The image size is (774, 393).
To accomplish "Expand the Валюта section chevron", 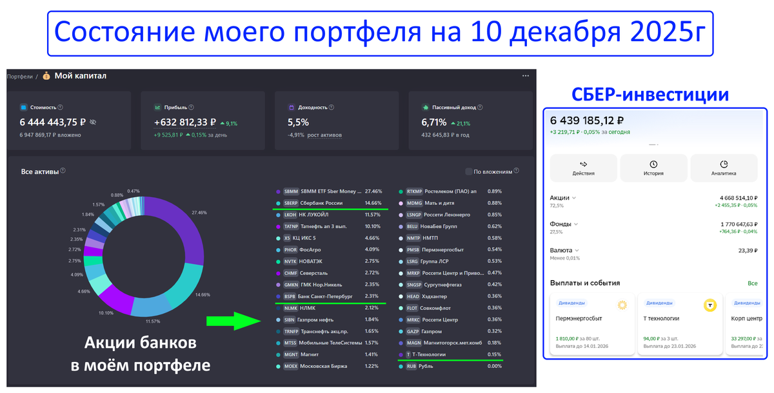I will 578,250.
